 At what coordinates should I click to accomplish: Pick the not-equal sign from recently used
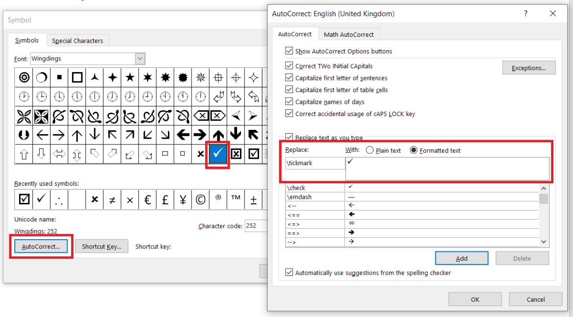pos(112,199)
